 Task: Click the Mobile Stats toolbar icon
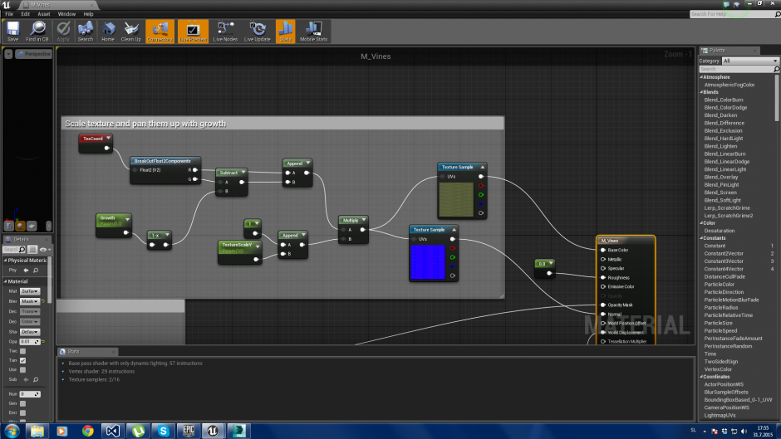coord(314,32)
